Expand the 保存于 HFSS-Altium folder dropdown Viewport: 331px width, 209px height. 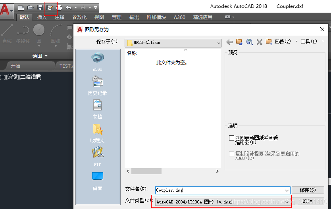tap(218, 42)
